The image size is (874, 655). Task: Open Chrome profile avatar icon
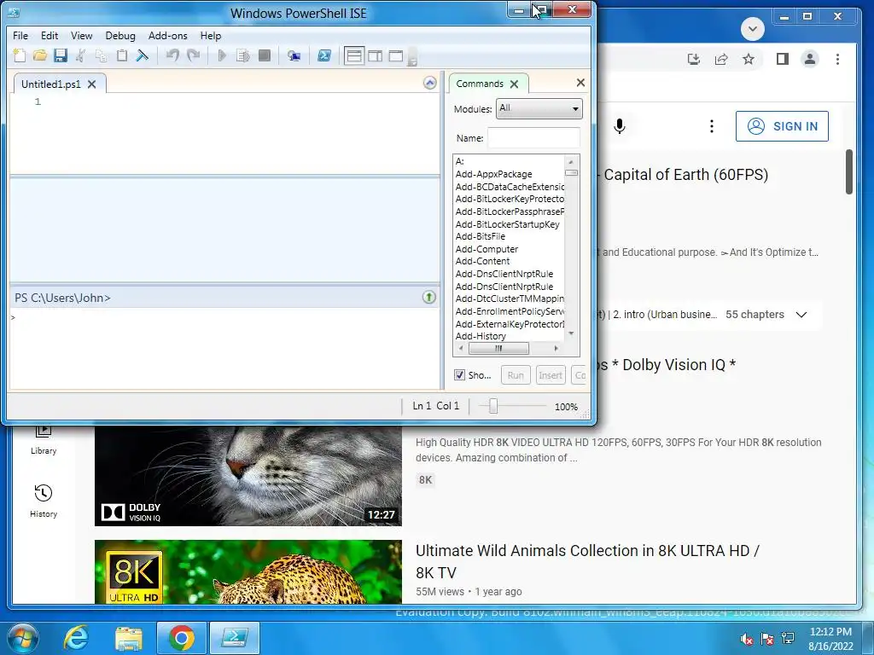click(810, 59)
